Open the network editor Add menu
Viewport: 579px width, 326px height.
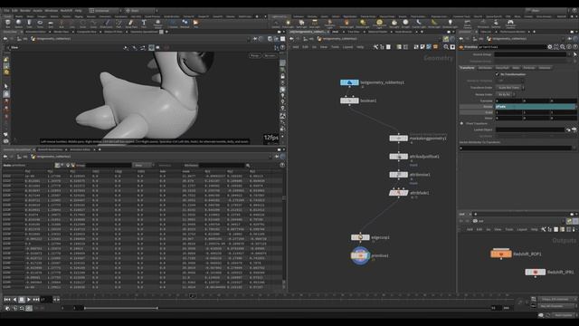click(296, 47)
